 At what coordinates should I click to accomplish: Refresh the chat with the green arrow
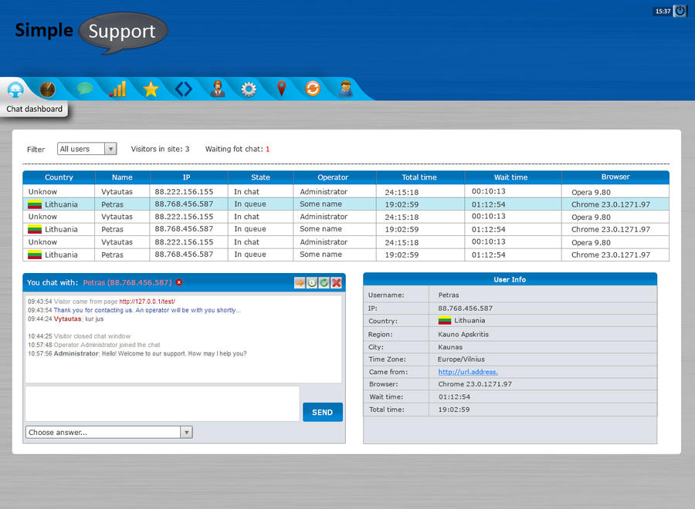click(x=324, y=283)
